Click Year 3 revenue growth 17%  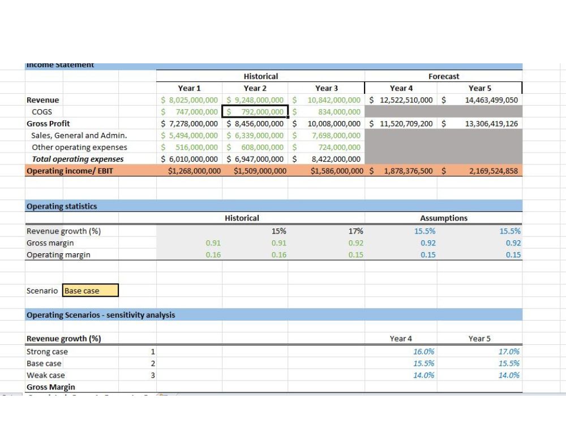click(x=327, y=231)
